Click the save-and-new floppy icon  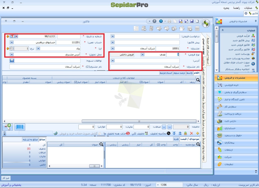[186, 21]
